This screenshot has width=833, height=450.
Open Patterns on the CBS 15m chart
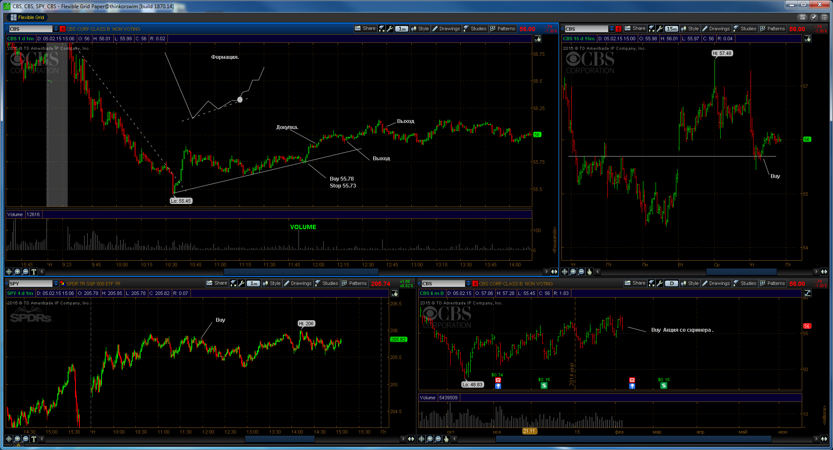772,29
